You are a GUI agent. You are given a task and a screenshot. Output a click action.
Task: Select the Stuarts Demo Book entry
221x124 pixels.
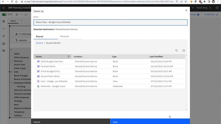point(109,76)
